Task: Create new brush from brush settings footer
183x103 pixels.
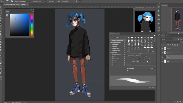Action: (153, 88)
